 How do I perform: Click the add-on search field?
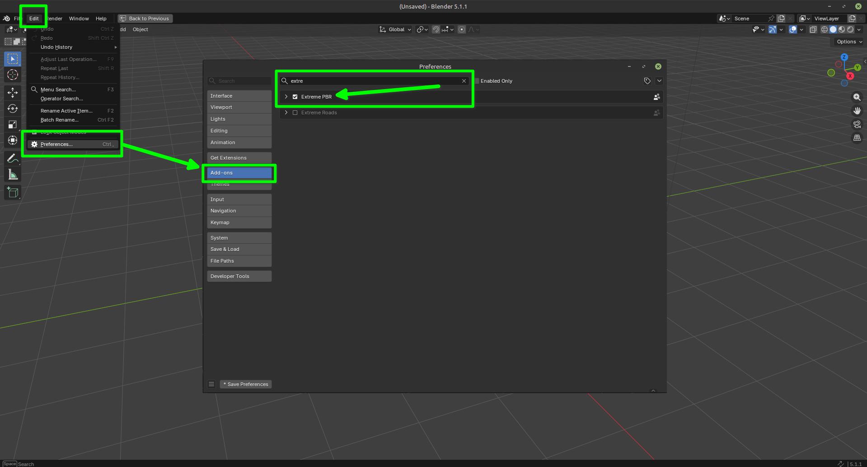[374, 81]
